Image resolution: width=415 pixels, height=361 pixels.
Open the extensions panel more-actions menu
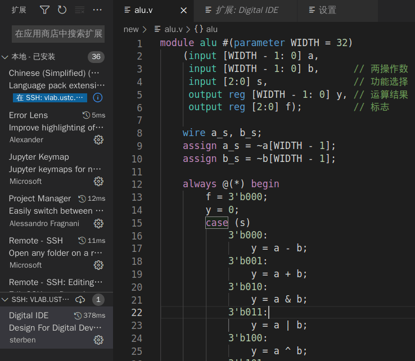click(x=97, y=10)
